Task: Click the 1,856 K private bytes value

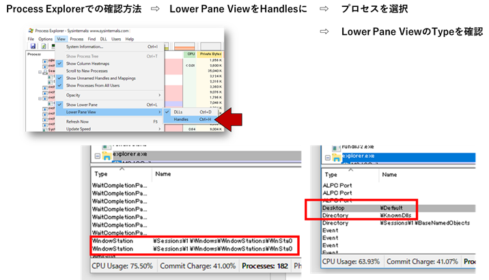Action: tap(216, 60)
